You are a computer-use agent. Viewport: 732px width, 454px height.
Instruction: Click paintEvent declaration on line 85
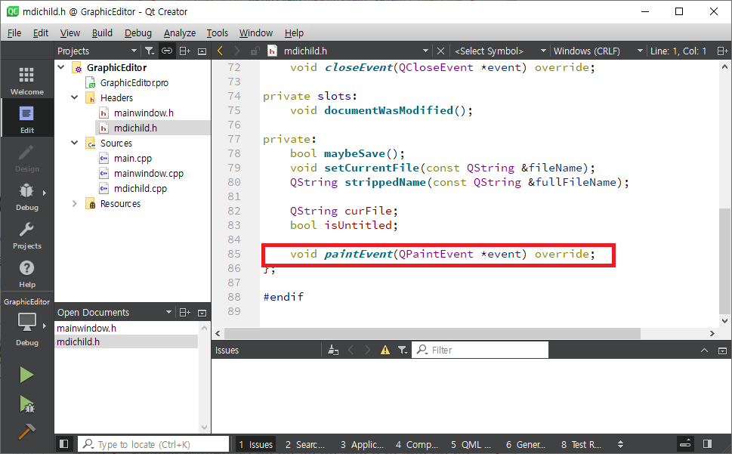[x=442, y=254]
